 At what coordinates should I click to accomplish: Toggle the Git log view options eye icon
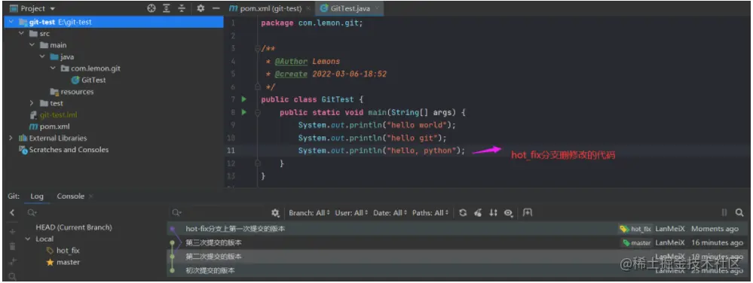[509, 213]
